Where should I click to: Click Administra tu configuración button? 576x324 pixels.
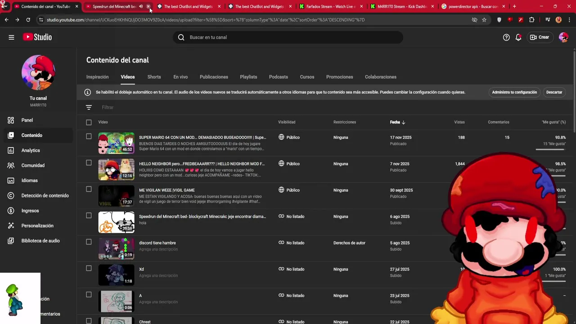[514, 92]
